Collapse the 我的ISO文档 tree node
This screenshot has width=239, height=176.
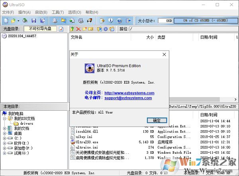pyautogui.click(x=4, y=118)
